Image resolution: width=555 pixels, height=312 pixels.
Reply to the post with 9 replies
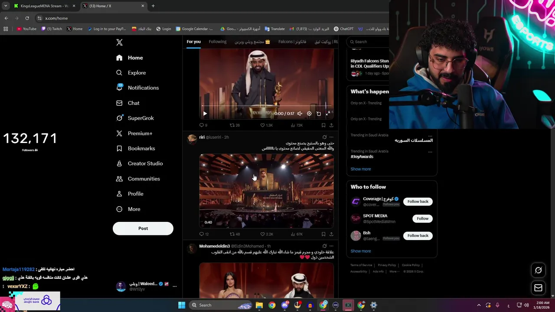(203, 125)
